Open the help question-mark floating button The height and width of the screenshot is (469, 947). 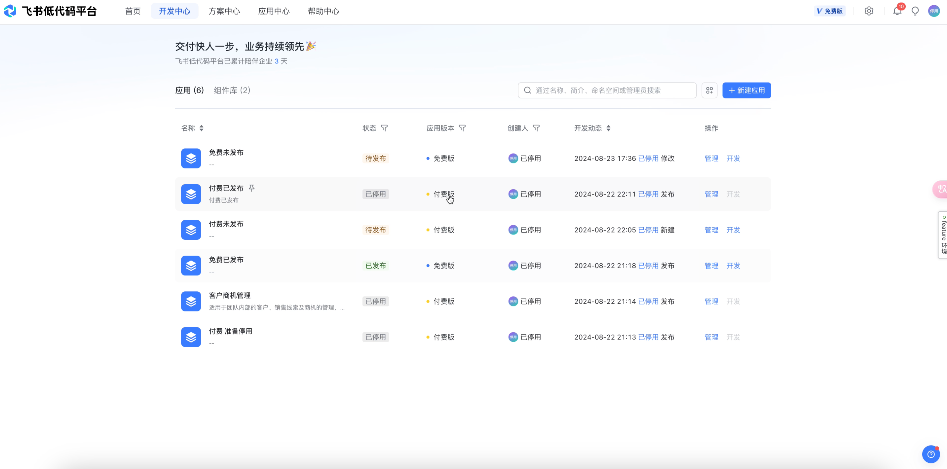click(x=931, y=454)
